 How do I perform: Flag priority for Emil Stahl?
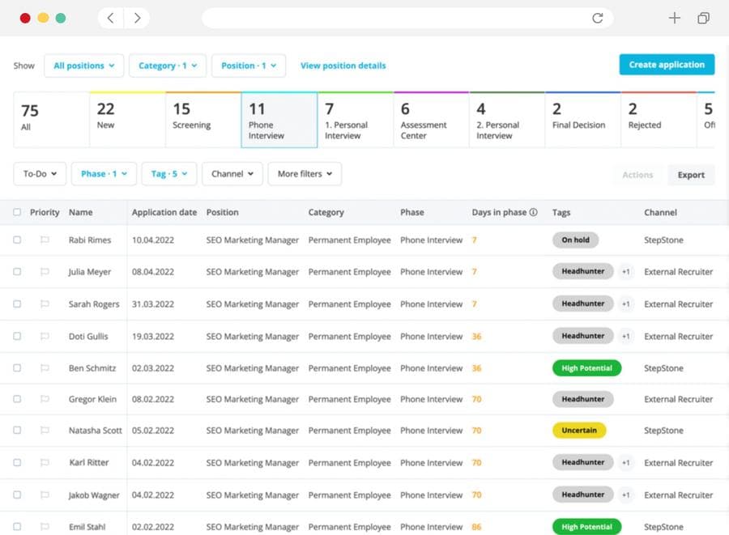coord(45,527)
